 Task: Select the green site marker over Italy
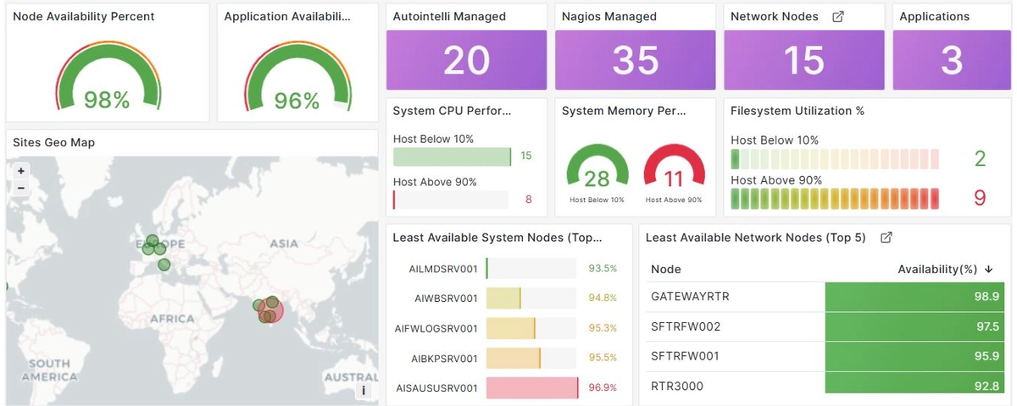(164, 266)
